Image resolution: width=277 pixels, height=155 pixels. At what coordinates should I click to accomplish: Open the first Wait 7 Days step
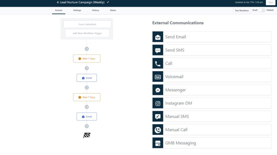coord(87,58)
